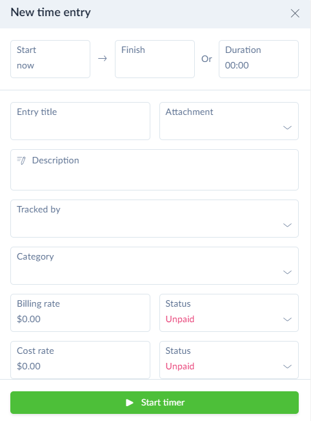The height and width of the screenshot is (421, 311).
Task: Click the Category chevron arrow
Action: [287, 272]
